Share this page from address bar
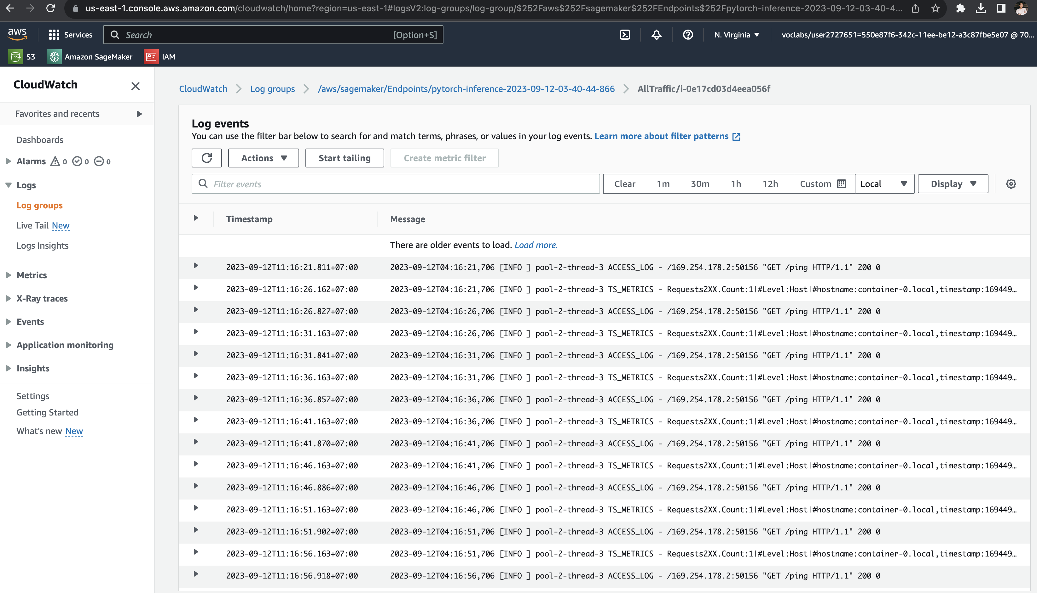The image size is (1037, 593). 915,8
